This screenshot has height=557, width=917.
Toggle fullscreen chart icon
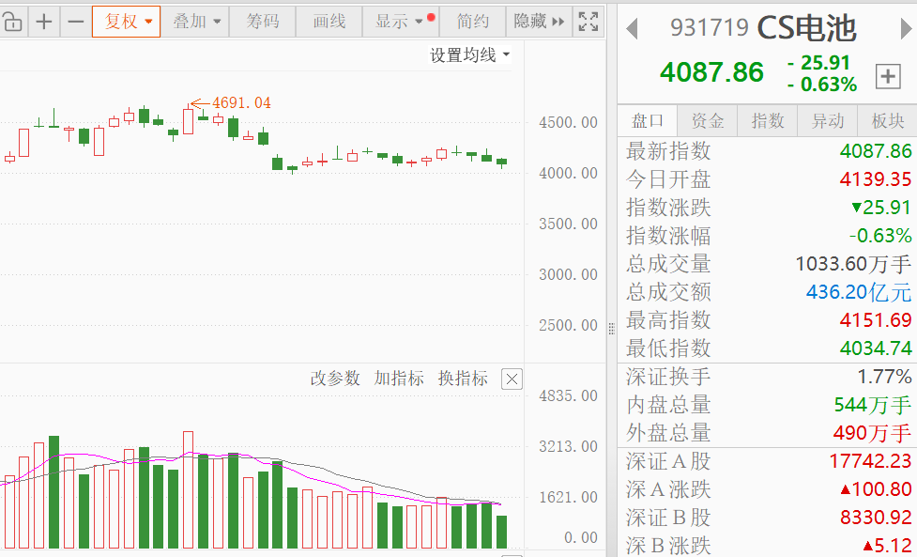pos(588,22)
